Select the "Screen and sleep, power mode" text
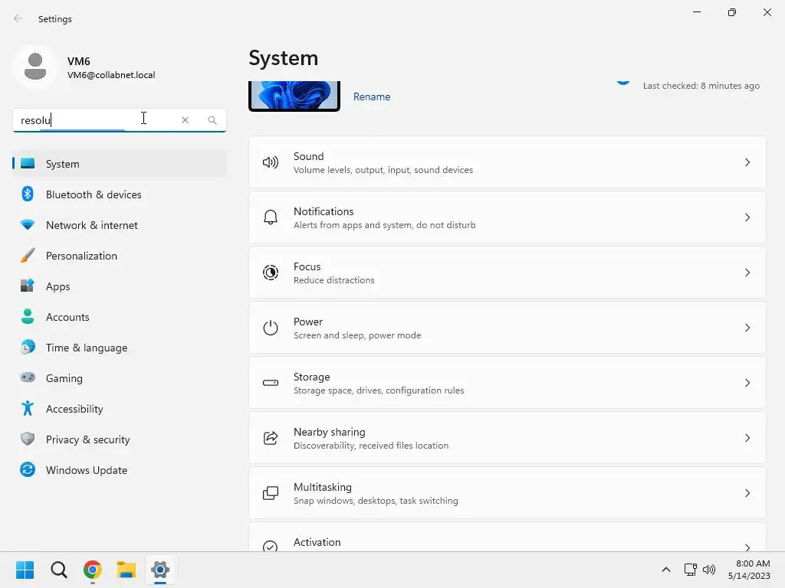The width and height of the screenshot is (785, 588). coord(357,335)
